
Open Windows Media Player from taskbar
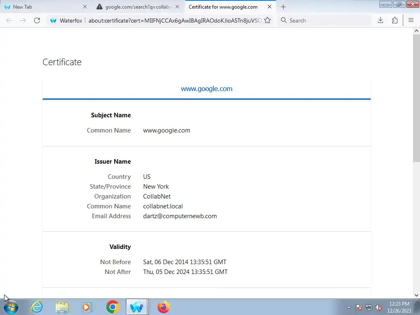87,307
